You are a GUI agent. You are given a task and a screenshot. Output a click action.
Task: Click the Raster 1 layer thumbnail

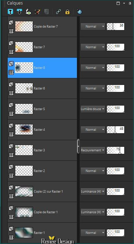[24, 233]
